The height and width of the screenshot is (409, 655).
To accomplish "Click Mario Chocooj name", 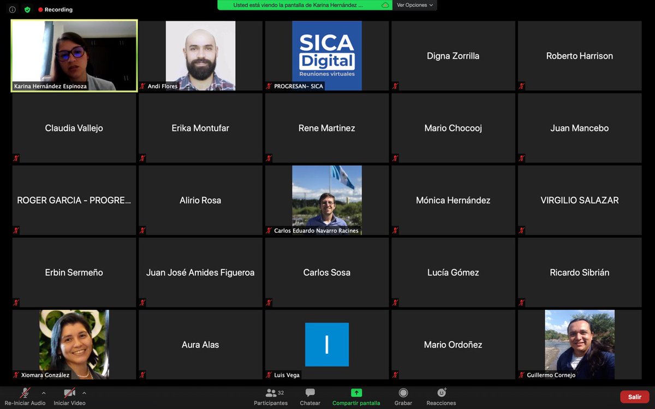I will point(453,128).
